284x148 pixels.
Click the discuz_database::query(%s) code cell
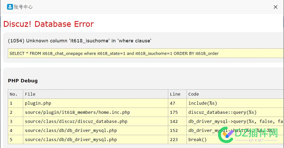[222, 112]
